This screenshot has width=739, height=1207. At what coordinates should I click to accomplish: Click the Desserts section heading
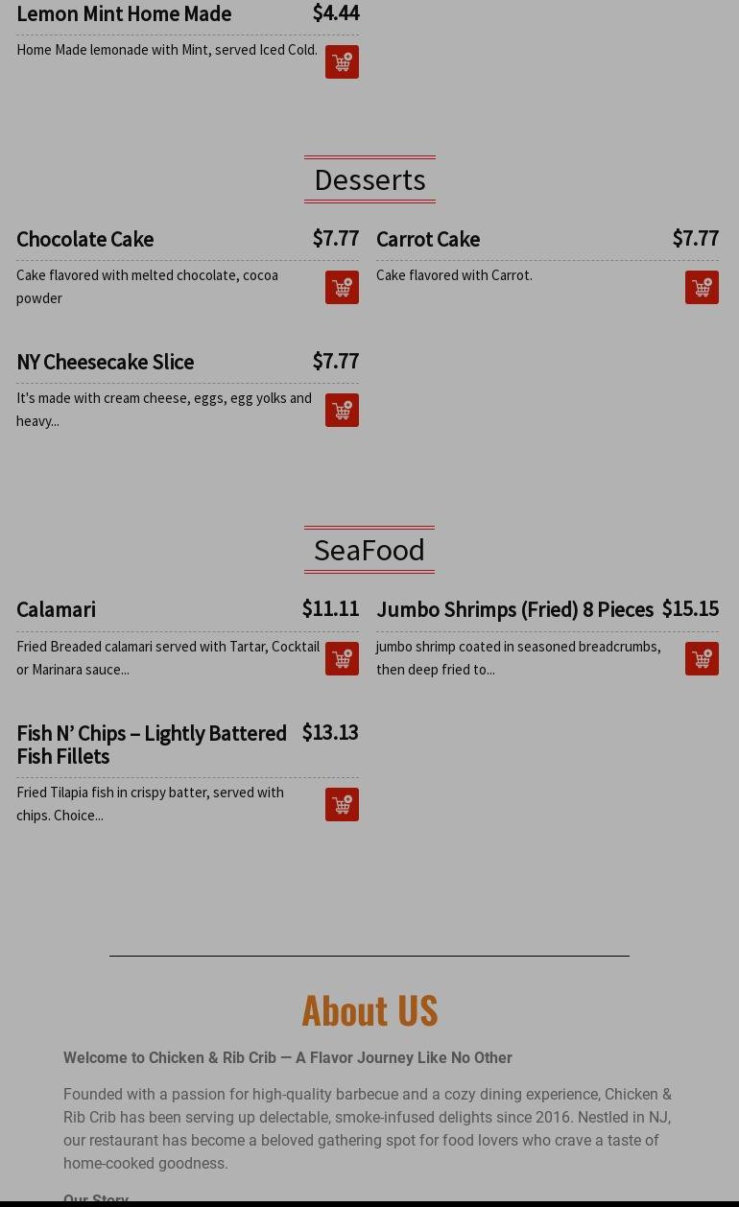[x=369, y=179]
